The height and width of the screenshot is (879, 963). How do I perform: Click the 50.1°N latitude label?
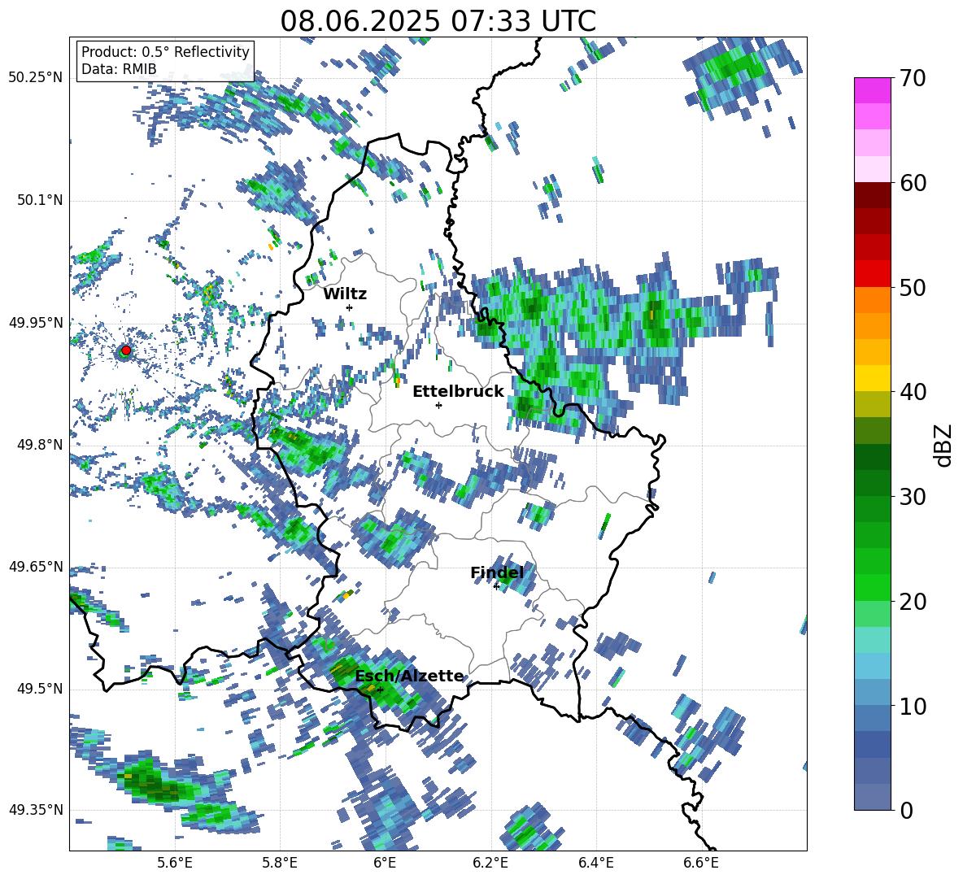(x=40, y=201)
